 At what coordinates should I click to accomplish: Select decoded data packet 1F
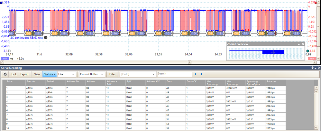[x=245, y=33]
